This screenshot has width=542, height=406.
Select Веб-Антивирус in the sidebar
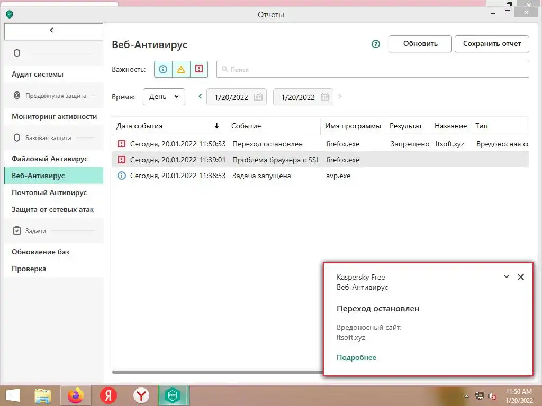point(53,176)
